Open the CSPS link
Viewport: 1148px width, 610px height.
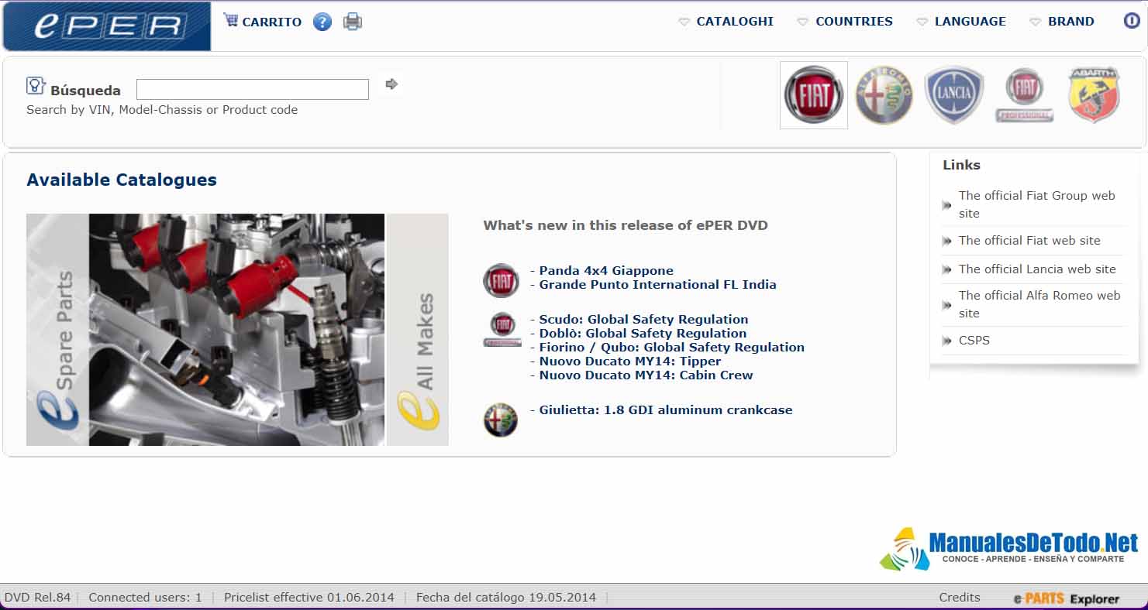tap(974, 341)
